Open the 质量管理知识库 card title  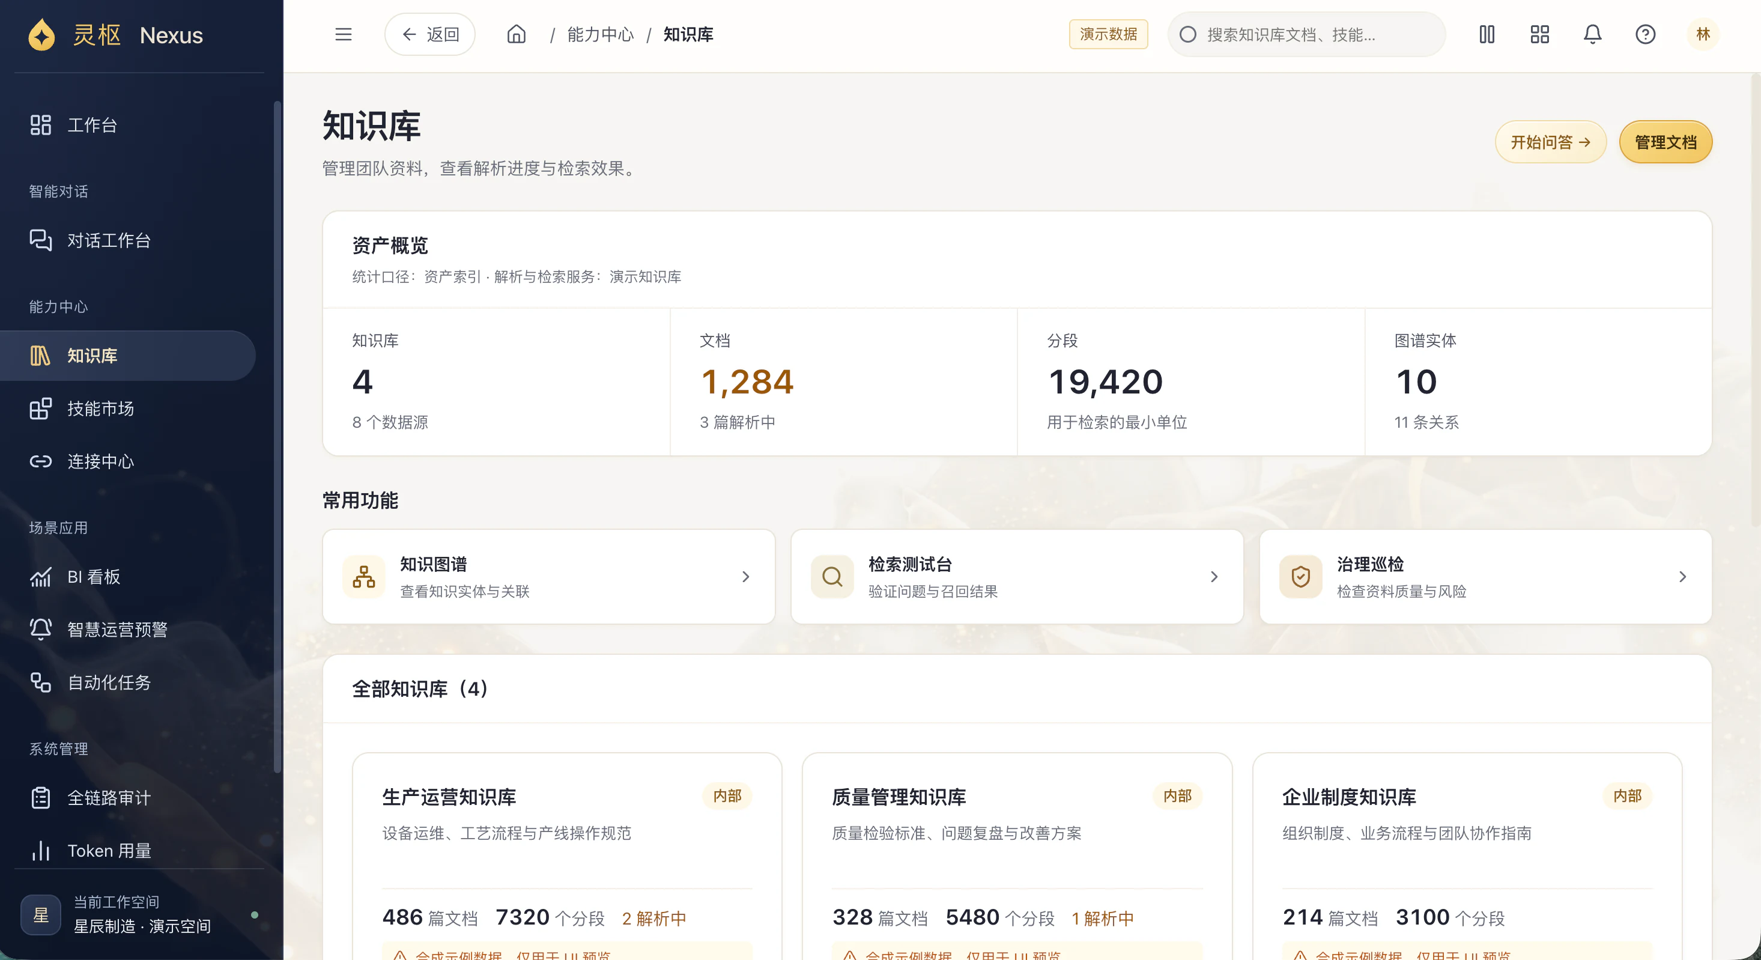899,797
